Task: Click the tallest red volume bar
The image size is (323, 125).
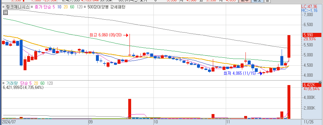Action: (x=289, y=102)
